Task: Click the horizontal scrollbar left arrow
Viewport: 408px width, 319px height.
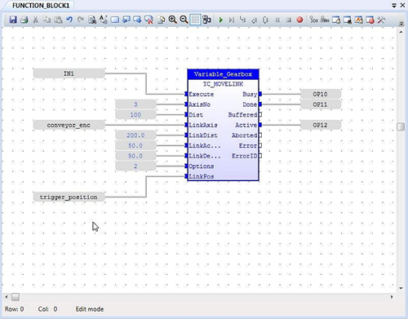Action: (x=7, y=297)
